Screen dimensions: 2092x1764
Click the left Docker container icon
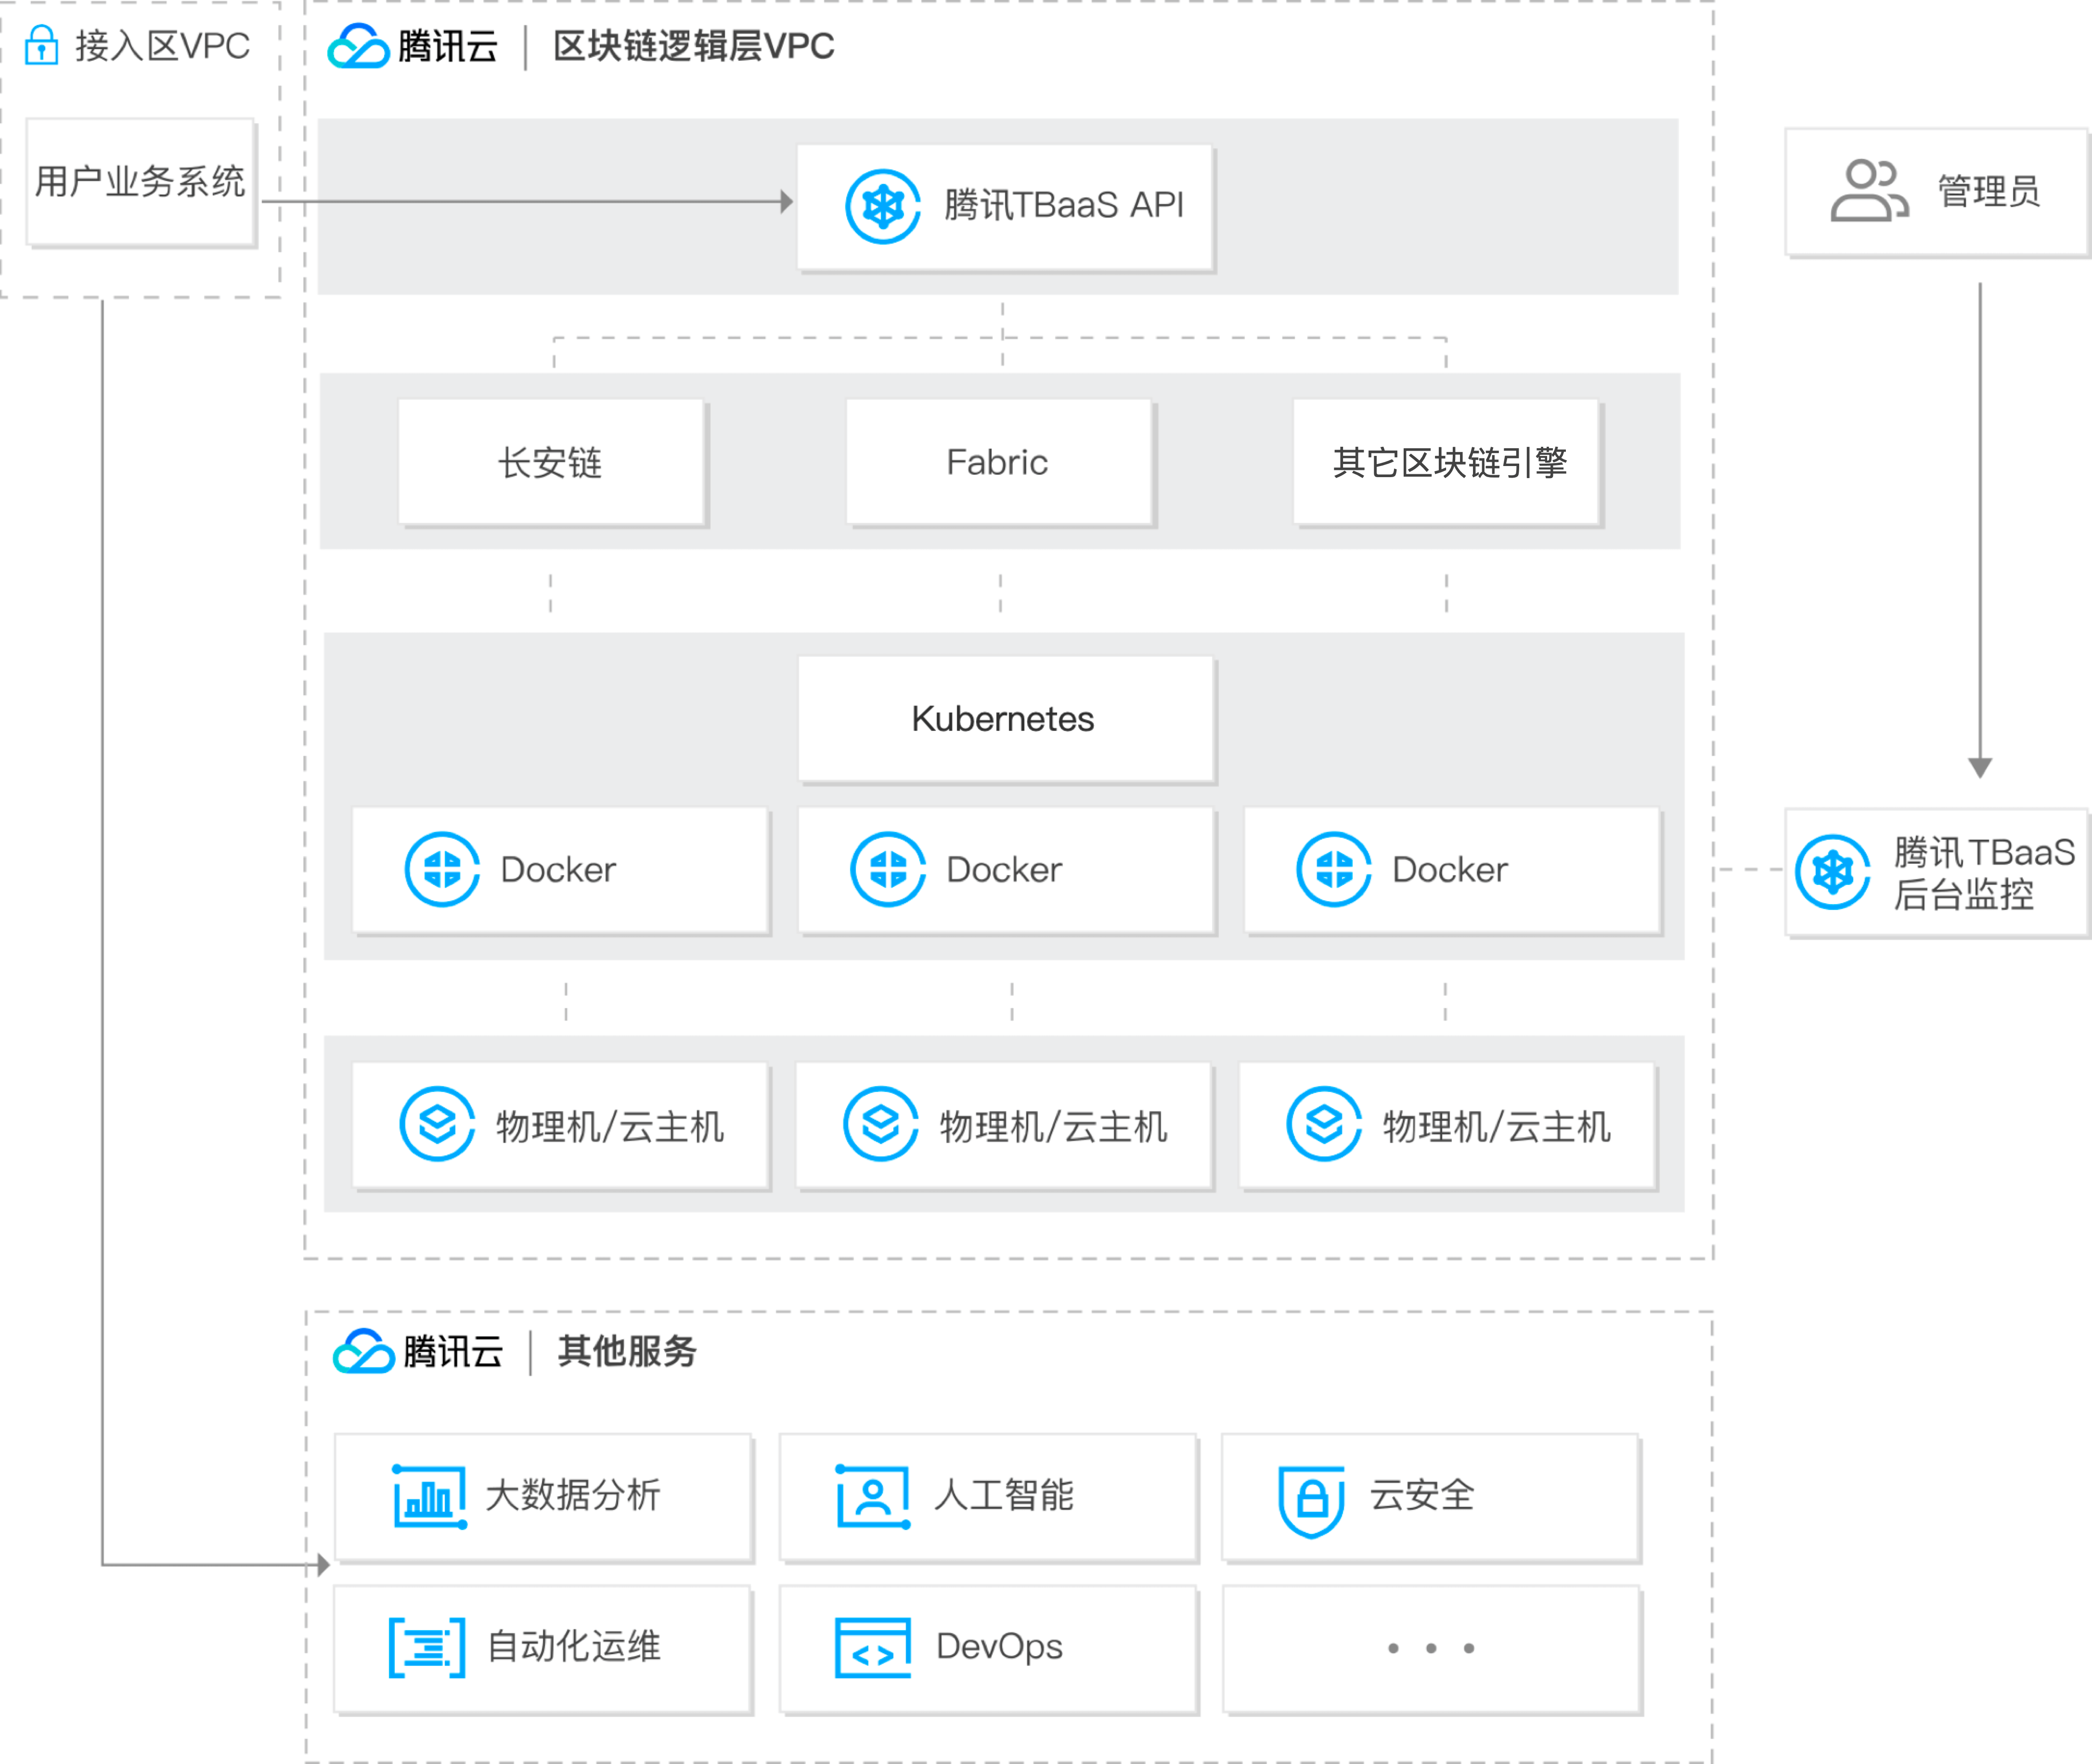pyautogui.click(x=442, y=869)
